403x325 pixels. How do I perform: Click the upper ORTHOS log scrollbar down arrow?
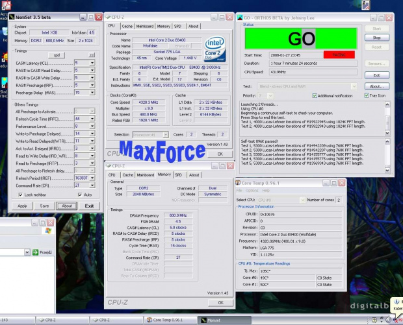click(387, 133)
